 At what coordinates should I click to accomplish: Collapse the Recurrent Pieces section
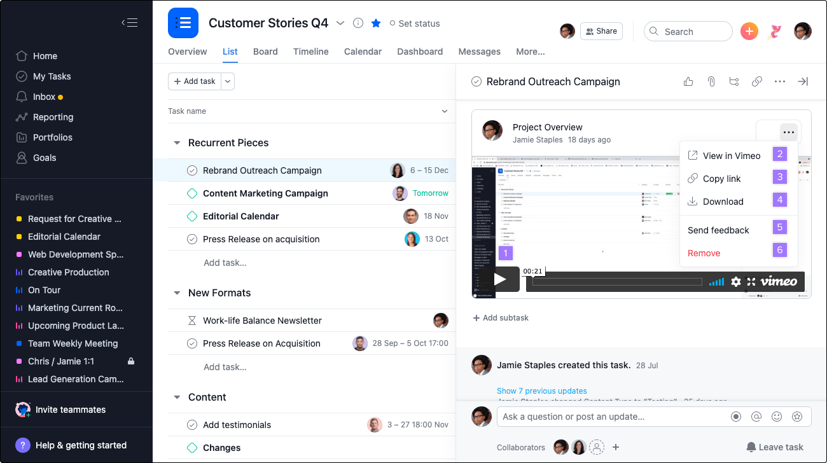pyautogui.click(x=177, y=143)
